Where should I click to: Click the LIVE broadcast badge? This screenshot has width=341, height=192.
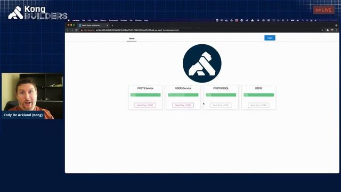pos(324,10)
